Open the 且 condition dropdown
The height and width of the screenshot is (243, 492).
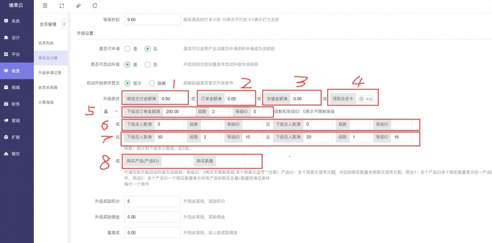click(111, 111)
